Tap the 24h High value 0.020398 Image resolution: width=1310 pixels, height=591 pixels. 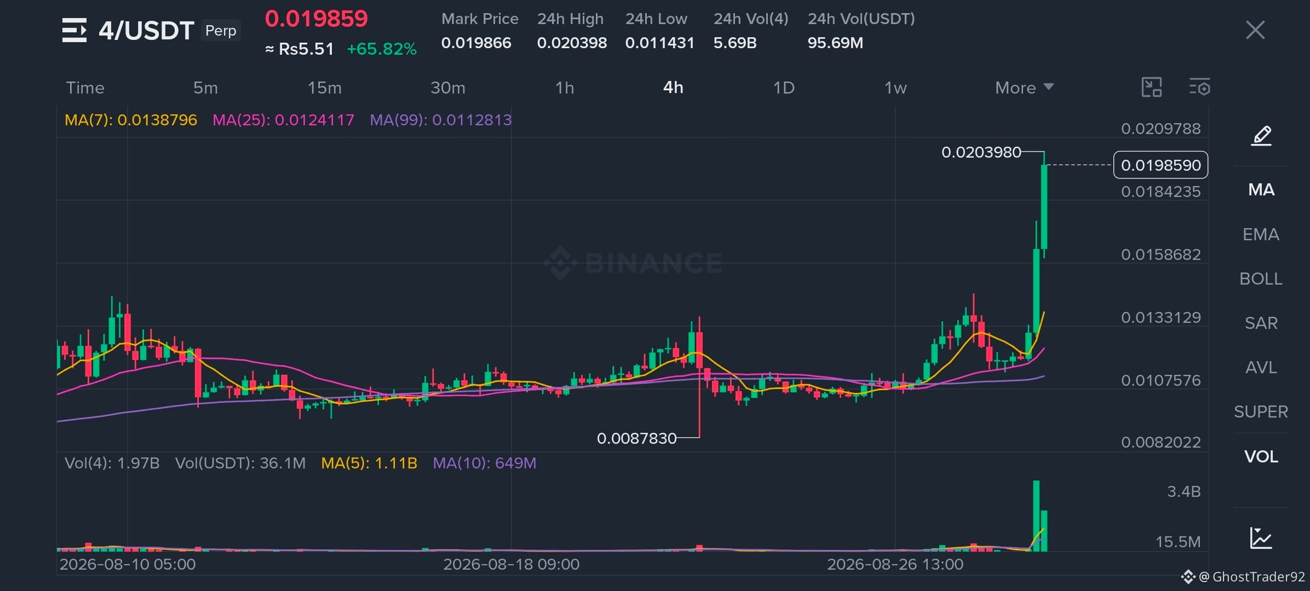[x=572, y=43]
